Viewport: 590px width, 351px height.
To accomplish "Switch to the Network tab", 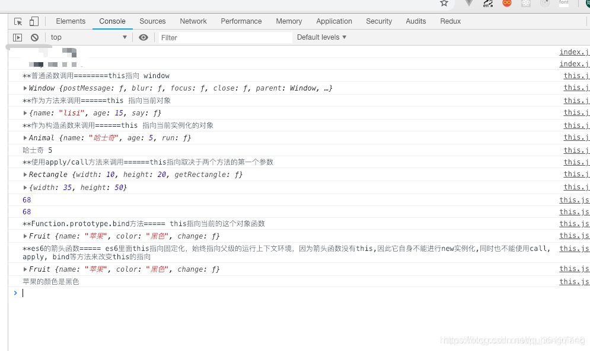I will pyautogui.click(x=193, y=21).
